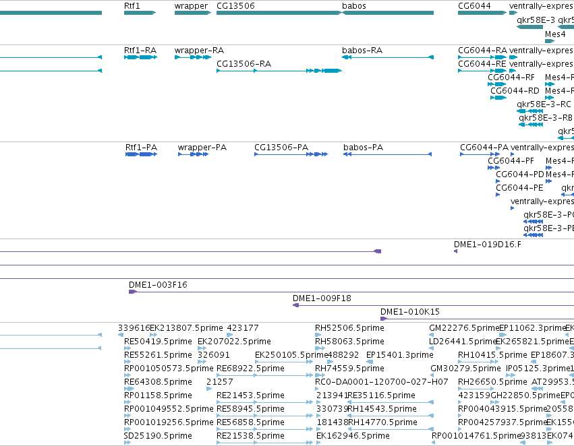The width and height of the screenshot is (574, 446).
Task: Open the EP15401.3prime EST label
Action: point(400,355)
